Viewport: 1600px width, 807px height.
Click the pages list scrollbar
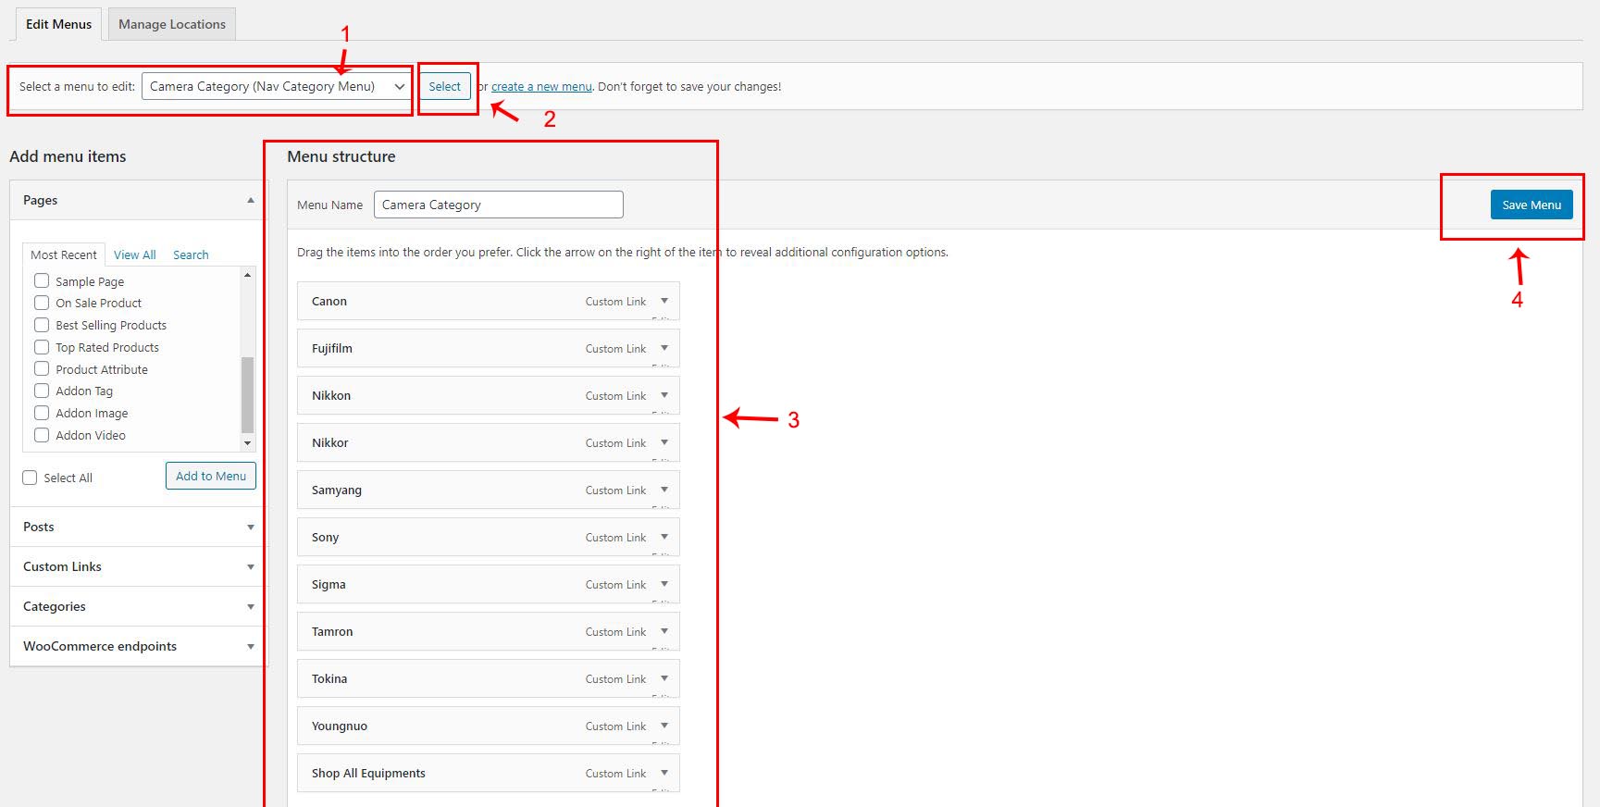tap(247, 395)
